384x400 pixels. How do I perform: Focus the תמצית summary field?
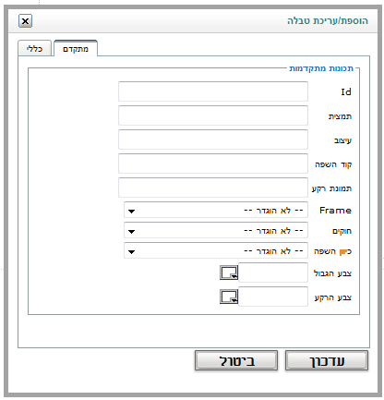click(213, 115)
